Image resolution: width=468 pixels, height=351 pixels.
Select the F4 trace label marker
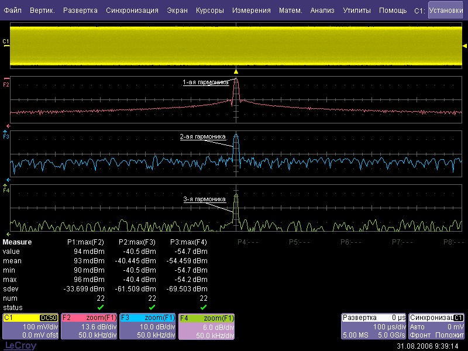(6, 190)
